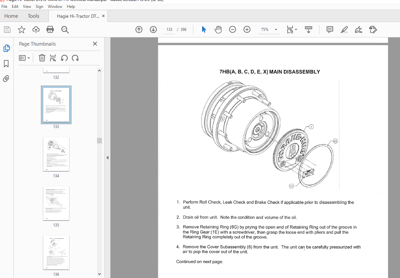Click thumbnails scrollbar up arrow

click(100, 71)
